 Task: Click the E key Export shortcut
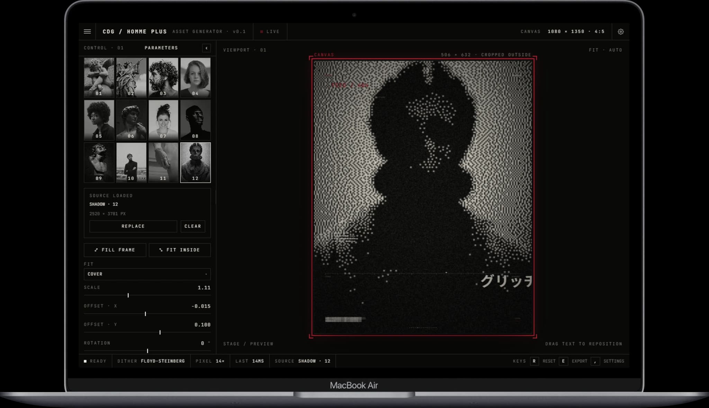[563, 361]
